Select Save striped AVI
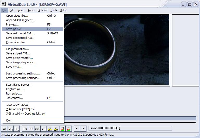200x138 pixels. (x=33, y=53)
